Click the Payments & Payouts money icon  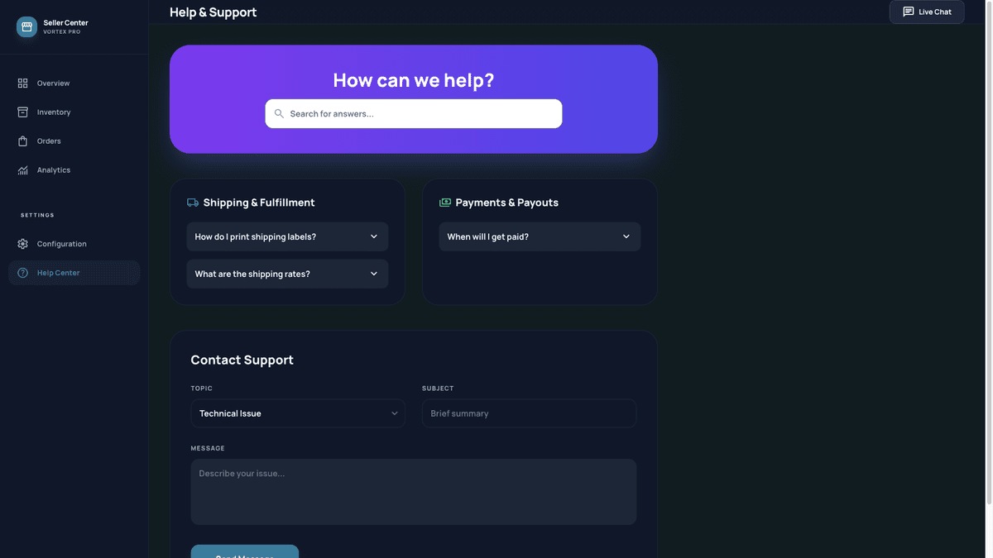(x=444, y=202)
